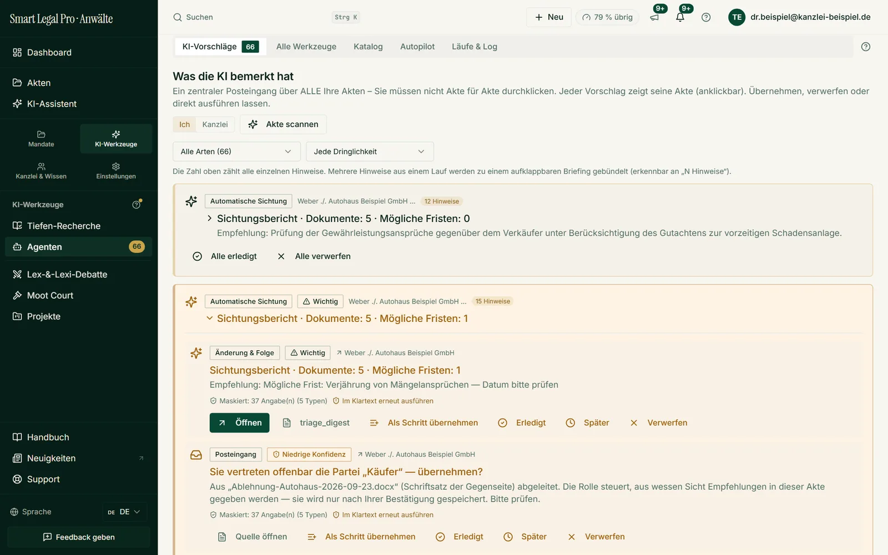The image size is (888, 555).
Task: Launch Tiefen-Recherche tool
Action: (x=79, y=226)
